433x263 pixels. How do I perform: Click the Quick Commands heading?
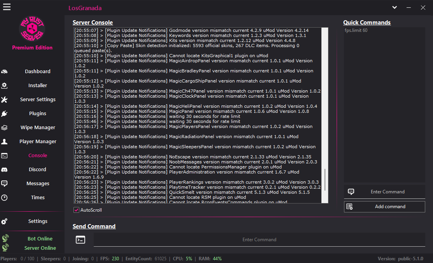[367, 23]
